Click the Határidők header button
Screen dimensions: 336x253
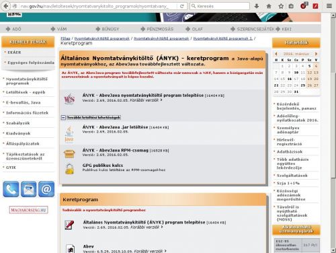[x=296, y=42]
